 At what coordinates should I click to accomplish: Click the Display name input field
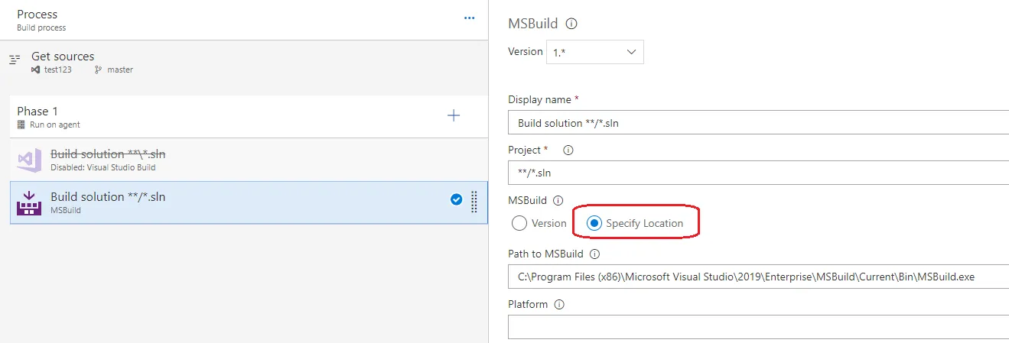(x=757, y=122)
